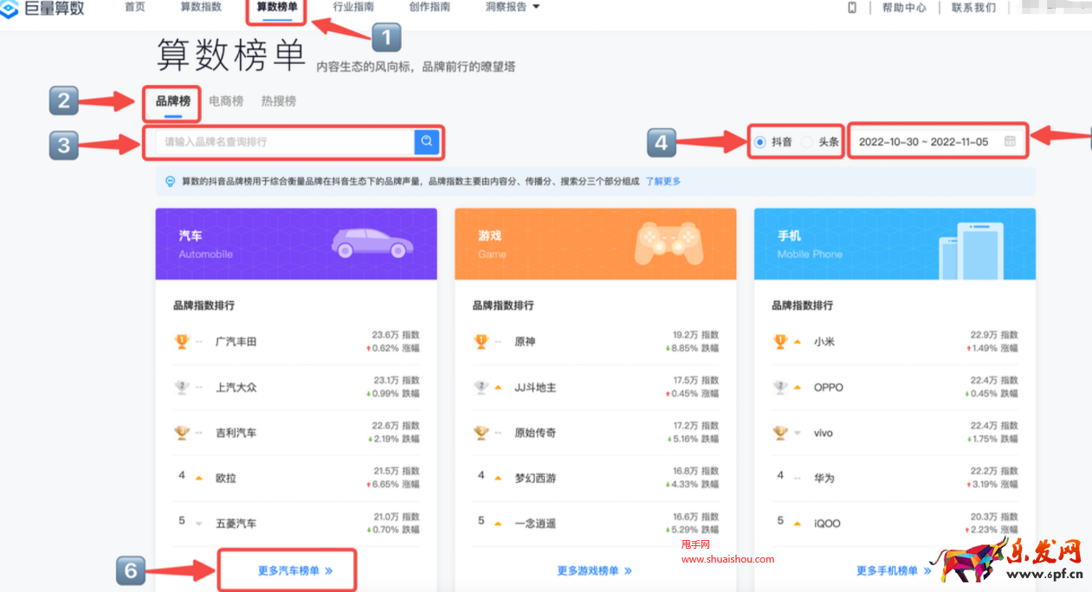Select game 一念逍遥
The image size is (1092, 592).
tap(536, 524)
